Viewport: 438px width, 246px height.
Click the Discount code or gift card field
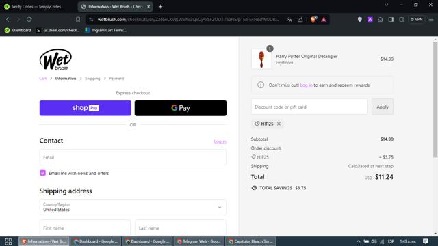click(x=309, y=107)
